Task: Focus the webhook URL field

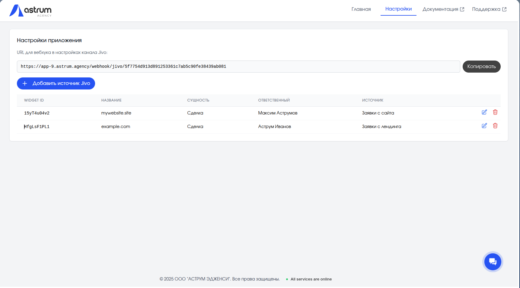Action: tap(238, 67)
